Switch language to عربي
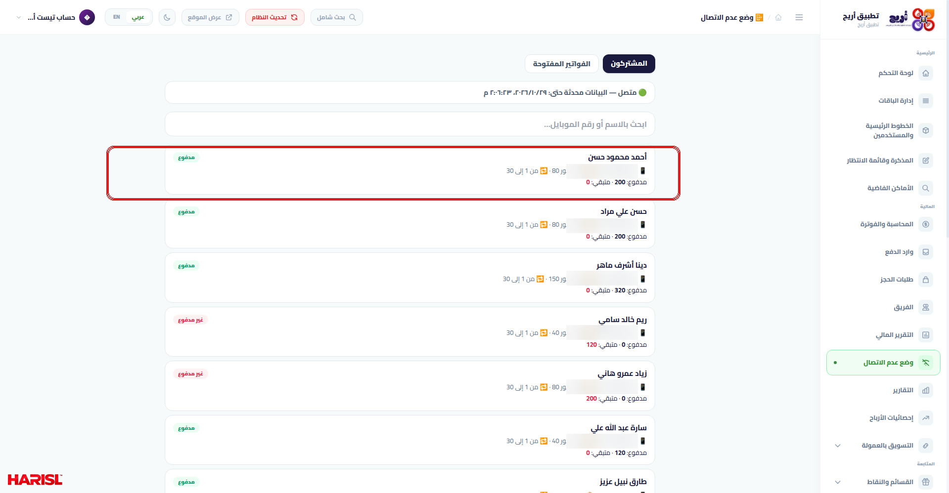949x493 pixels. point(138,17)
